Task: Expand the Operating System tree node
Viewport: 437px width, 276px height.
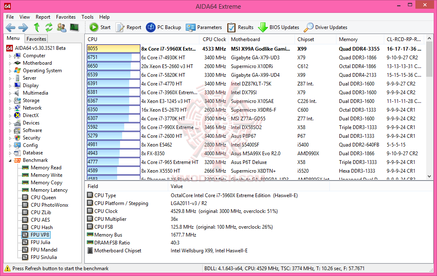Action: 10,71
